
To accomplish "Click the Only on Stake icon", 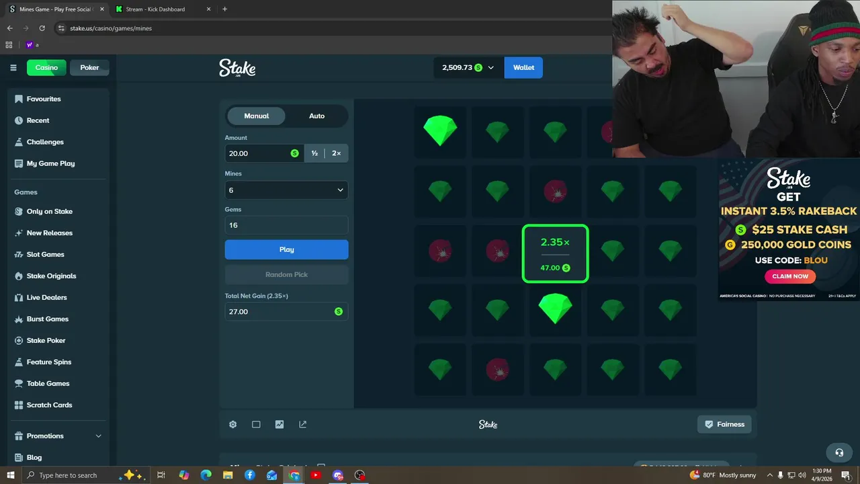I will [x=19, y=211].
